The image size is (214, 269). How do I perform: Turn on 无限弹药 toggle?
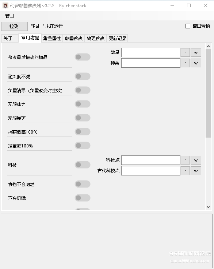[83, 118]
